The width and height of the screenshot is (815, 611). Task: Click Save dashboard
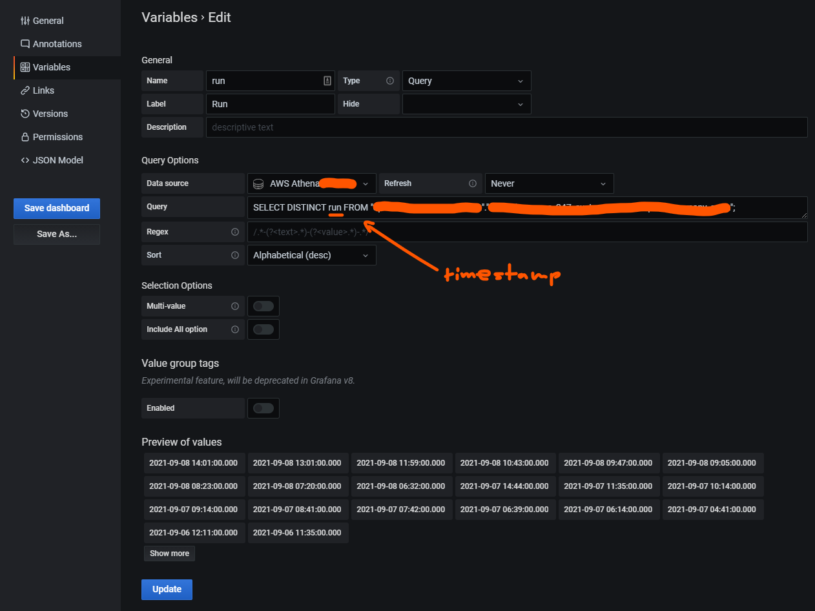(x=56, y=208)
